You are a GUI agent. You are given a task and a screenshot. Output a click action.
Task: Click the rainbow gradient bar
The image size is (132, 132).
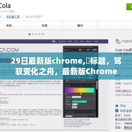[80, 90]
